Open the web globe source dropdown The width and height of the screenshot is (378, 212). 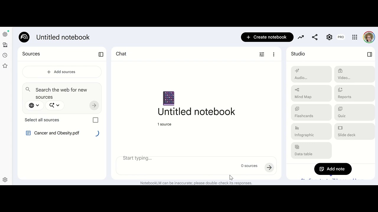(34, 105)
